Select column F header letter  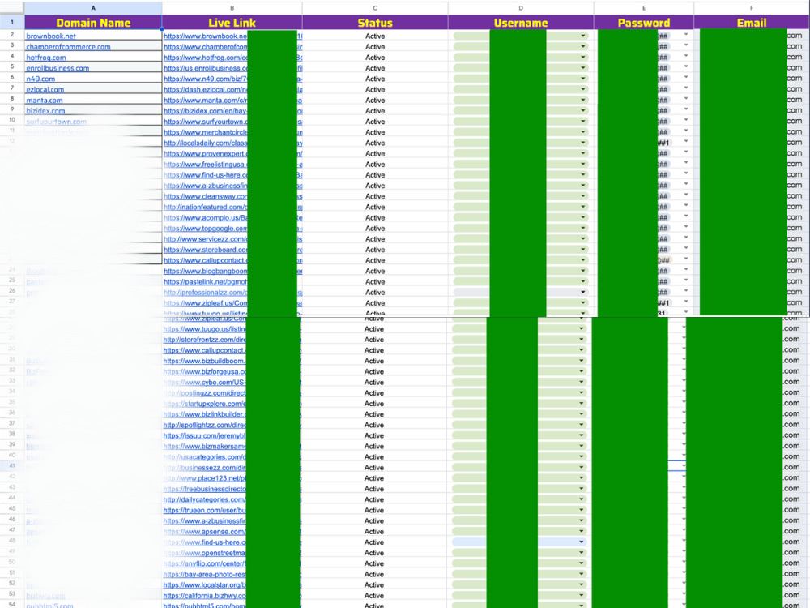(752, 8)
